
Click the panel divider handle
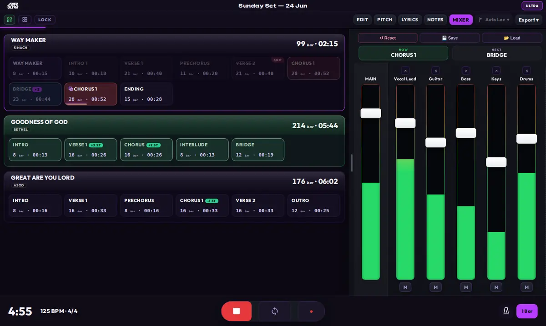click(x=352, y=163)
